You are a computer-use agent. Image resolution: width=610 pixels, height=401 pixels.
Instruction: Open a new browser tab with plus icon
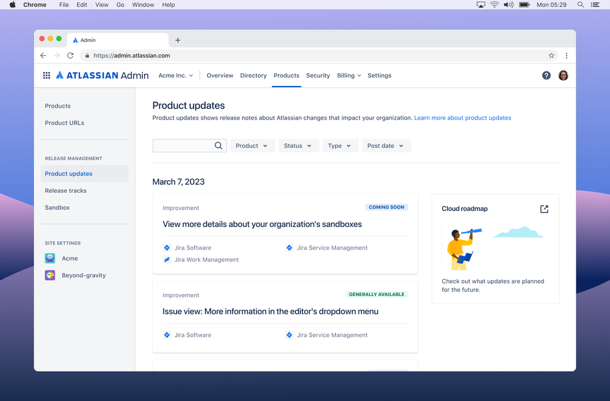(178, 40)
